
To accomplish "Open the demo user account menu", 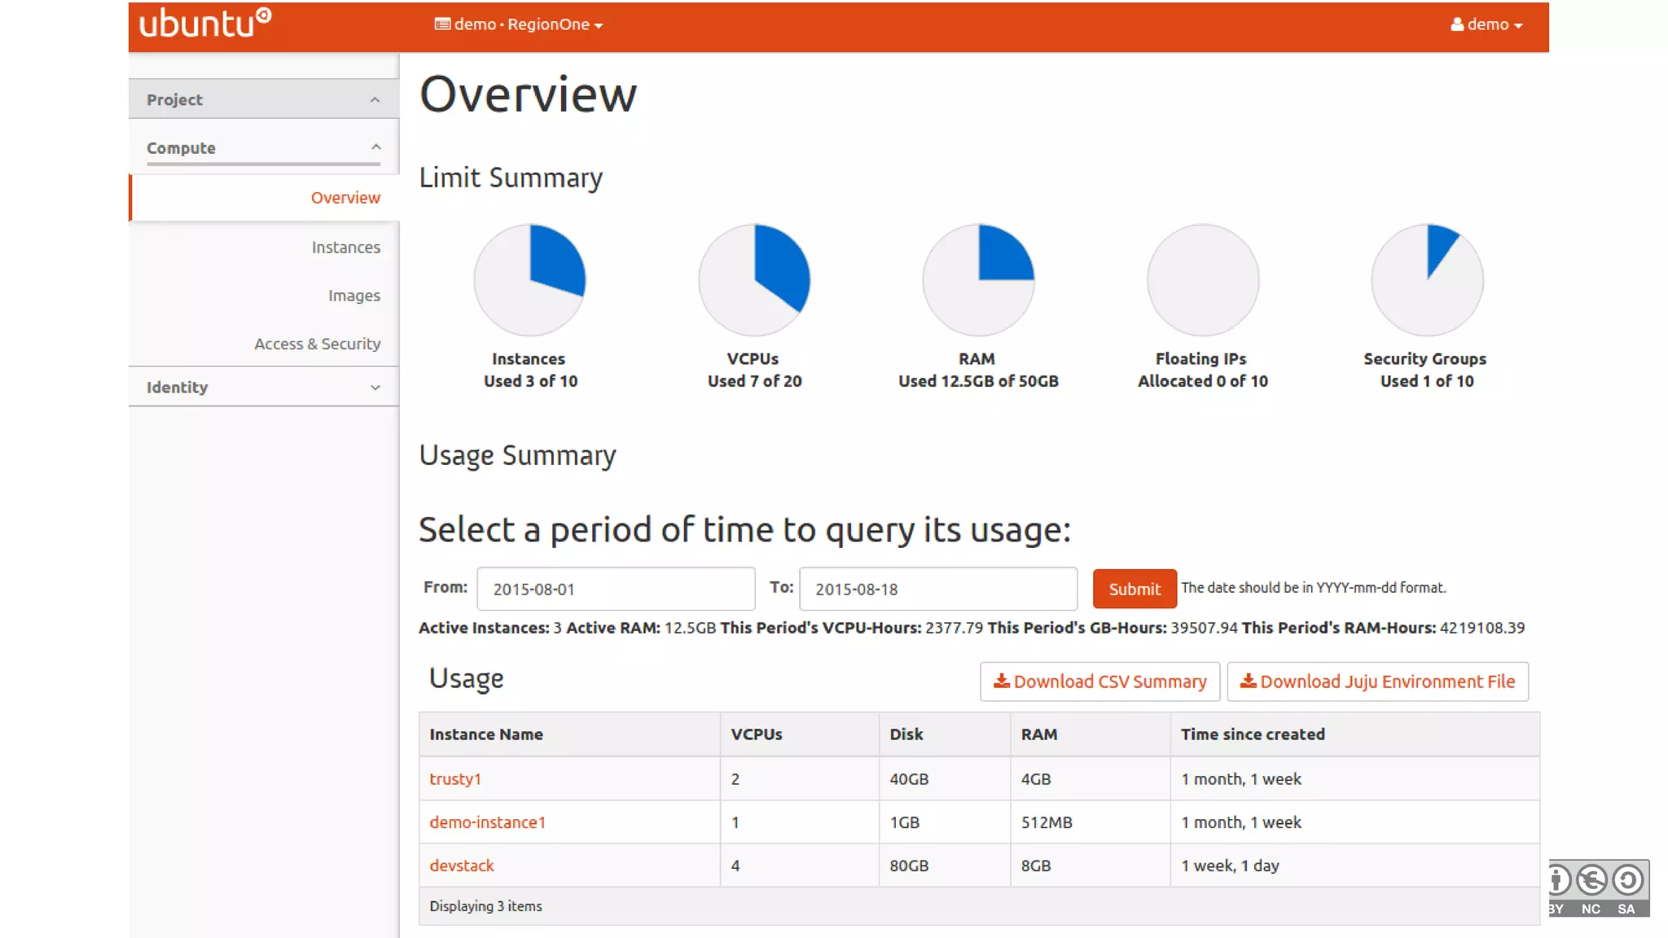I will (1486, 24).
